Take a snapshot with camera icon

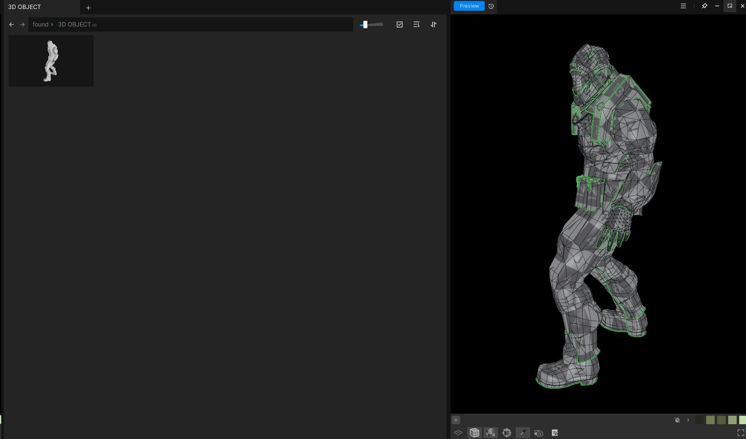539,433
